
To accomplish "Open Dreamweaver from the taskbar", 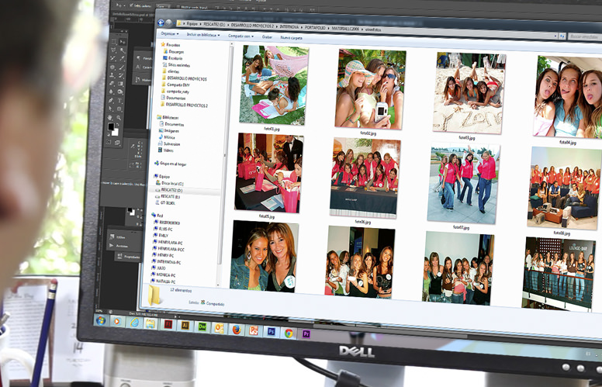I will (x=202, y=327).
